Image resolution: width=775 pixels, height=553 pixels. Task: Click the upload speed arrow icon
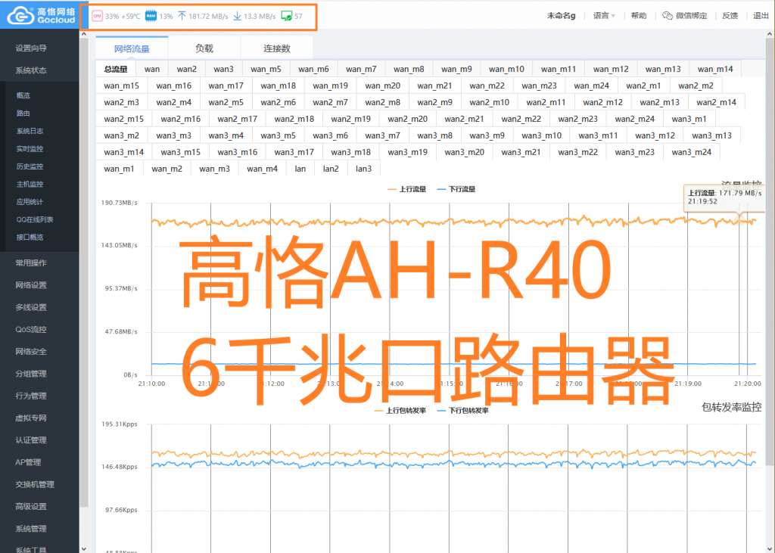tap(182, 16)
